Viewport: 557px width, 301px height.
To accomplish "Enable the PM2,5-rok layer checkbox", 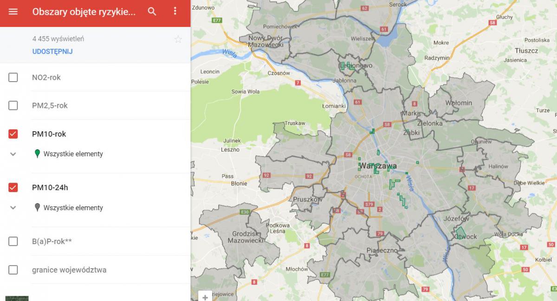I will click(13, 105).
